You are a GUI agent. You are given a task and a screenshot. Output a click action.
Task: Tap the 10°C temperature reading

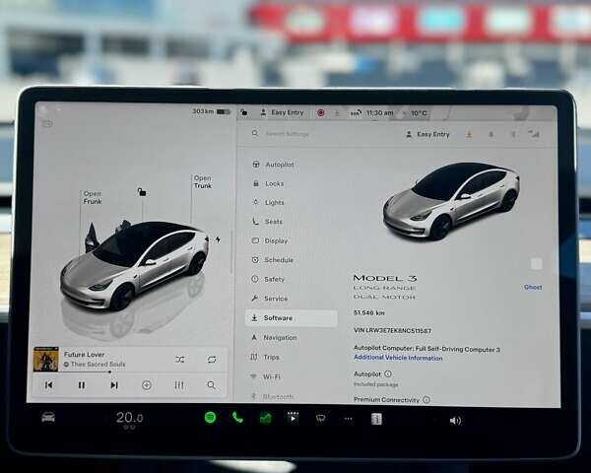[419, 112]
